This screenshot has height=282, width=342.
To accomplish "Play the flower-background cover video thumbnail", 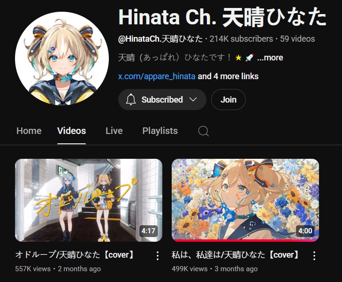I will [x=245, y=200].
